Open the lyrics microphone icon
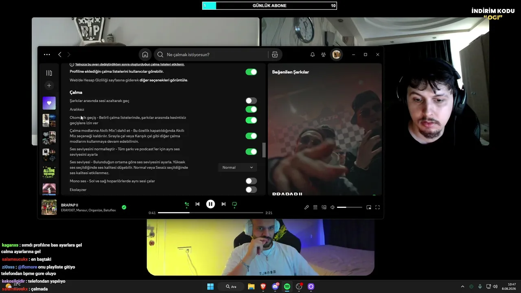Image resolution: width=521 pixels, height=293 pixels. 306,207
